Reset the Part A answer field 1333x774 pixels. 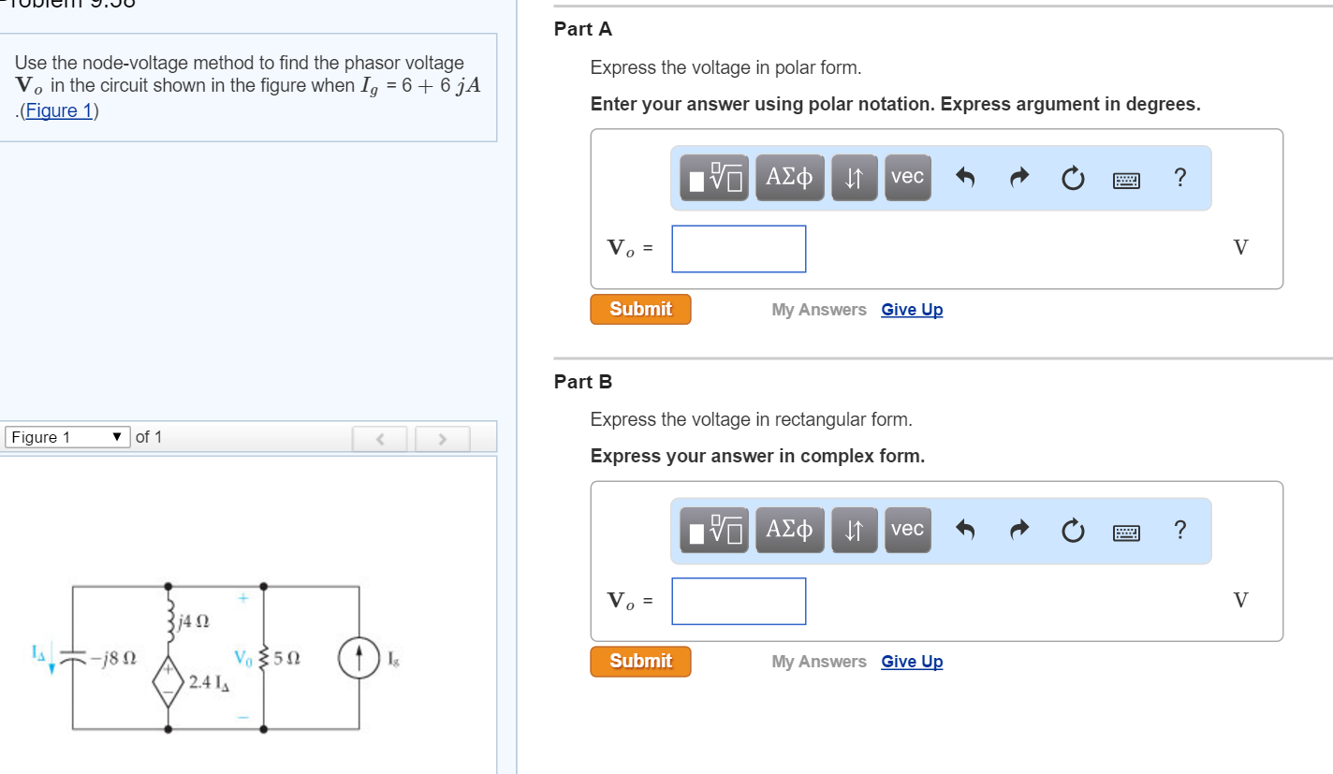[1072, 177]
